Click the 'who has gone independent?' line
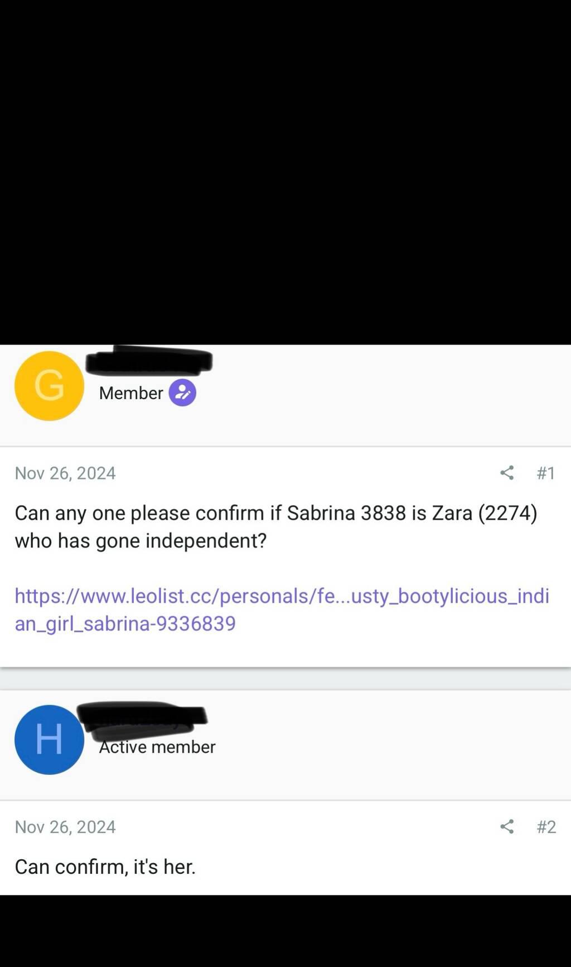This screenshot has height=967, width=571. tap(141, 540)
